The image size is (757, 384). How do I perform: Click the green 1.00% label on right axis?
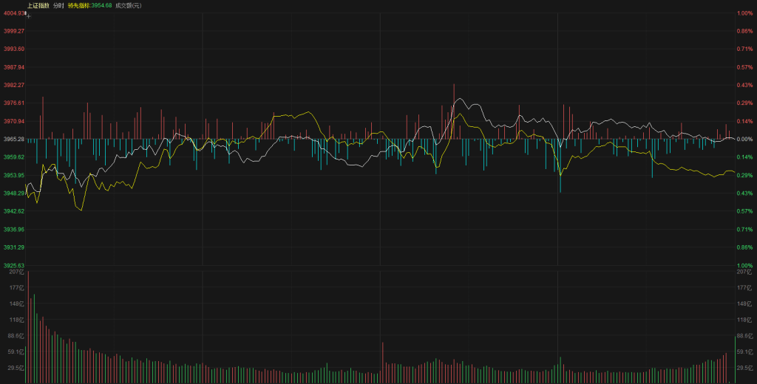(744, 265)
